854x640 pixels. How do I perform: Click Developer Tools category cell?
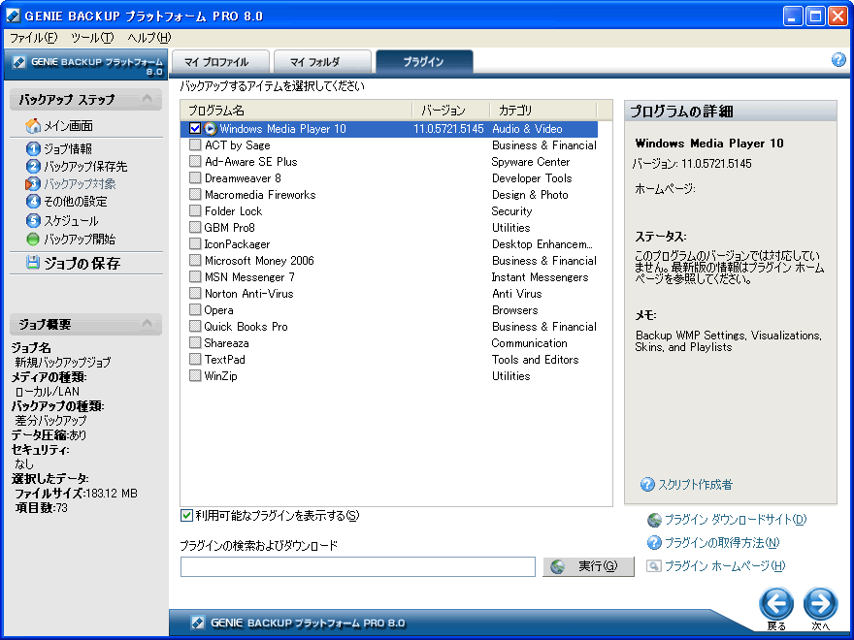[532, 178]
